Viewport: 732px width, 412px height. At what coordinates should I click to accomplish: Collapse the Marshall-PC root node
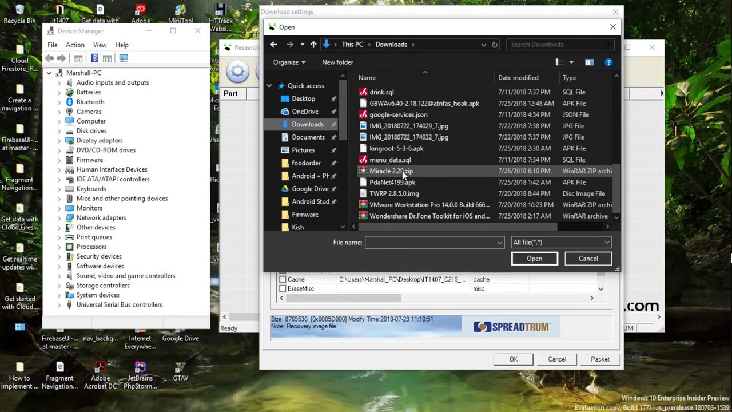[x=49, y=73]
